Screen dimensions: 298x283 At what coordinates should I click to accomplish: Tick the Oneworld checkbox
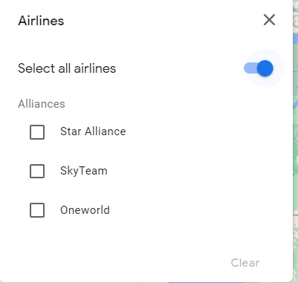(37, 210)
